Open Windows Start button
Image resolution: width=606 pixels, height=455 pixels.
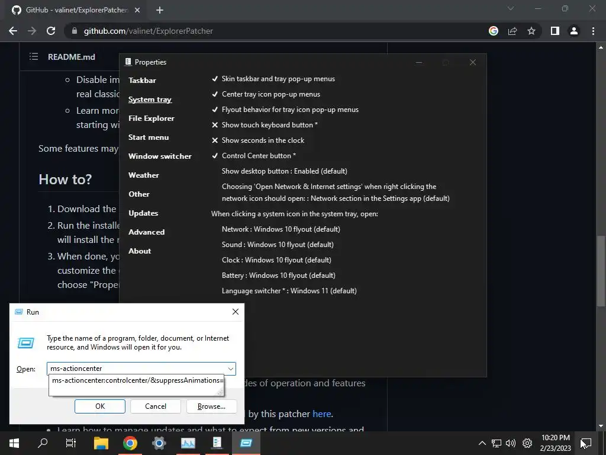pos(14,443)
